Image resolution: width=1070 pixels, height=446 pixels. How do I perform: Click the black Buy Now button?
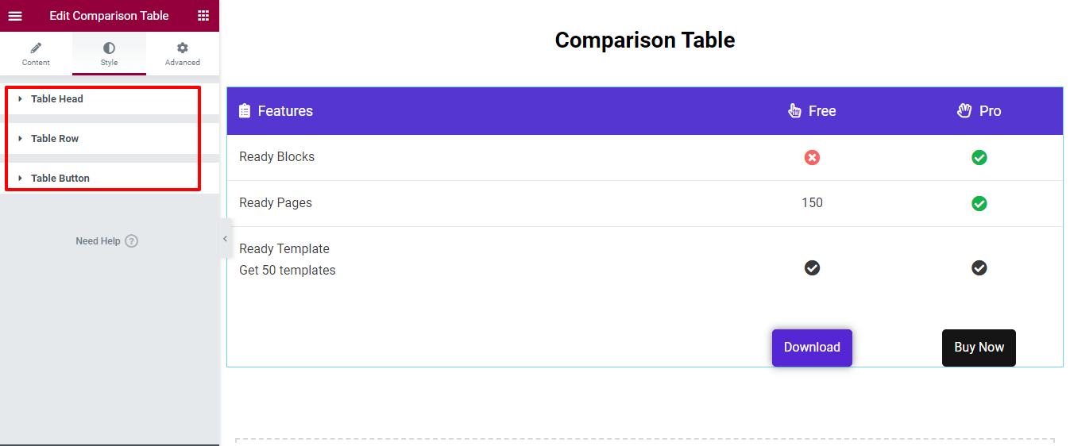pyautogui.click(x=979, y=348)
